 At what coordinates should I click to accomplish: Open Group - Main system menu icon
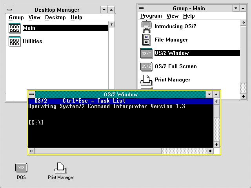pyautogui.click(x=141, y=8)
